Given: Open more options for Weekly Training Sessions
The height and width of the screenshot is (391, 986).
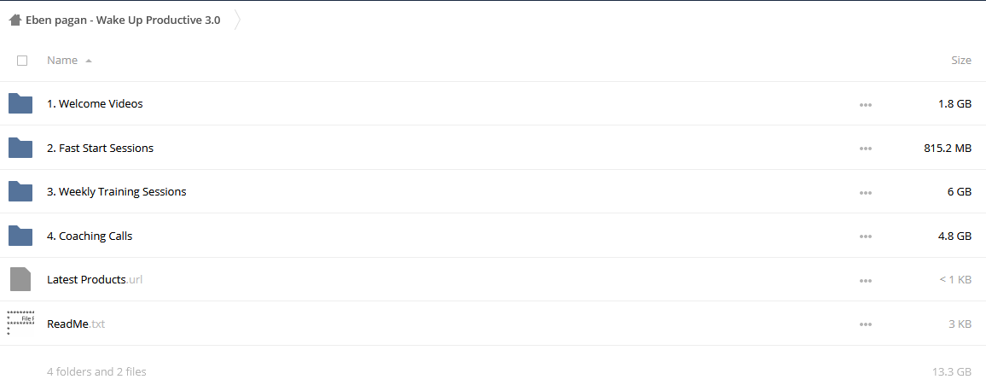Looking at the screenshot, I should click(x=865, y=193).
